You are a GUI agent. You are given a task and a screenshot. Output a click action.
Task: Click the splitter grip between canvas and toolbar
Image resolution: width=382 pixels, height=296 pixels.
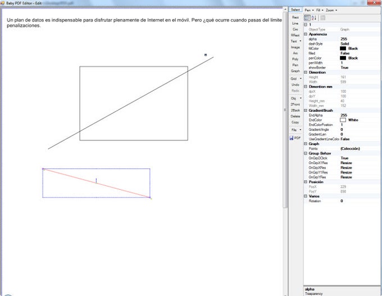(285, 110)
